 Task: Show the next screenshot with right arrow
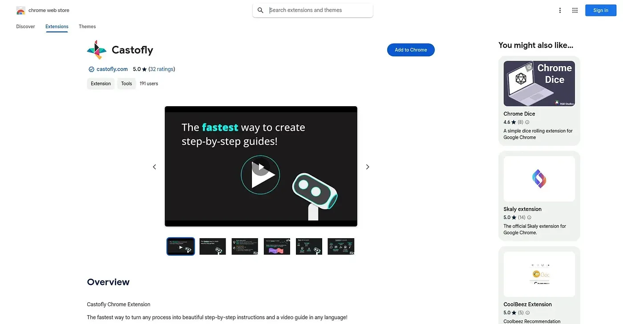(368, 167)
